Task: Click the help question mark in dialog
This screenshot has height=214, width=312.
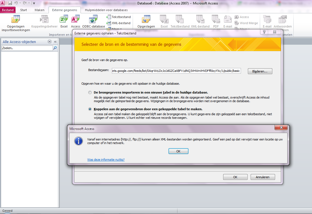Action: pyautogui.click(x=264, y=32)
